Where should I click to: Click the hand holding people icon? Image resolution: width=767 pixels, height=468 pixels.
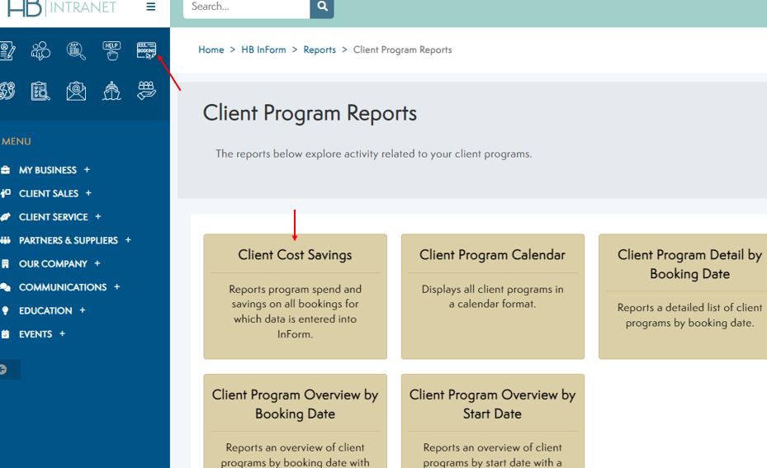[146, 91]
